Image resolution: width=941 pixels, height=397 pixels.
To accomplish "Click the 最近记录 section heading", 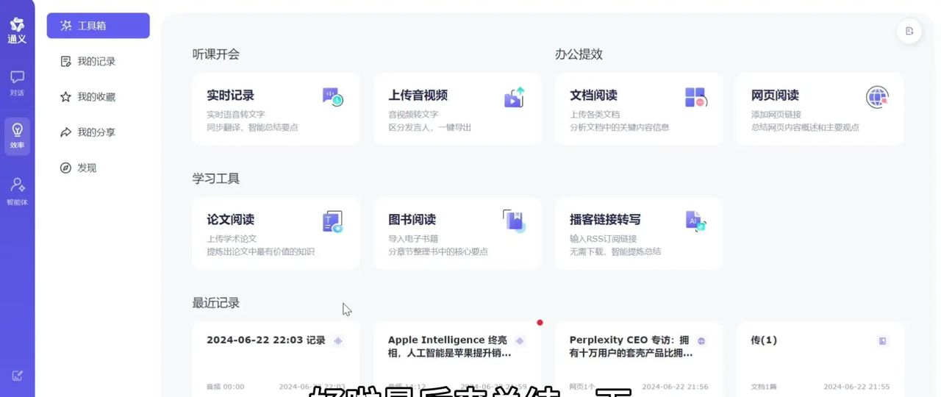I will click(216, 302).
